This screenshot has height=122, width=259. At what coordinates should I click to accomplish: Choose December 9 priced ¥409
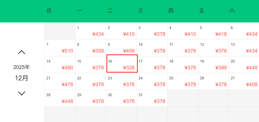tap(121, 48)
